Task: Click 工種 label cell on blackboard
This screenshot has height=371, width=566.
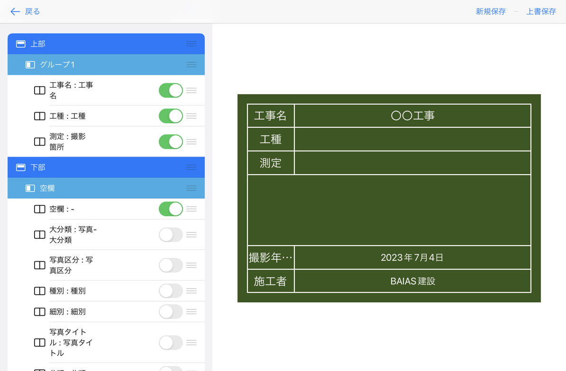Action: click(271, 140)
